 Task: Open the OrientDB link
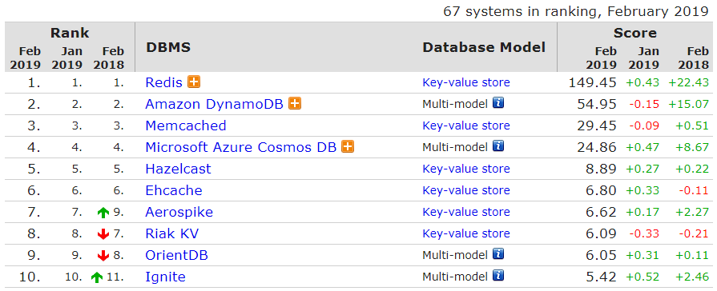click(176, 255)
